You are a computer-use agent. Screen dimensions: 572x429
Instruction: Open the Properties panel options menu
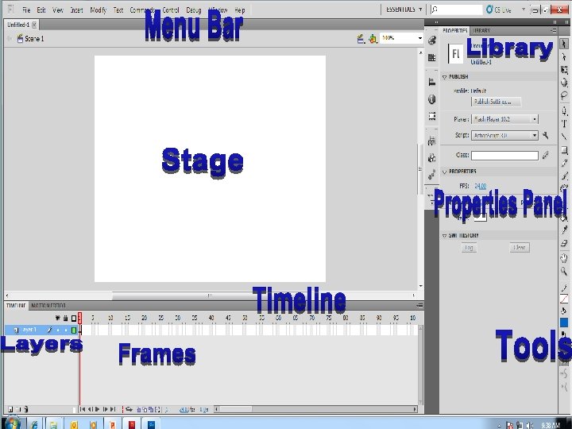tap(554, 31)
